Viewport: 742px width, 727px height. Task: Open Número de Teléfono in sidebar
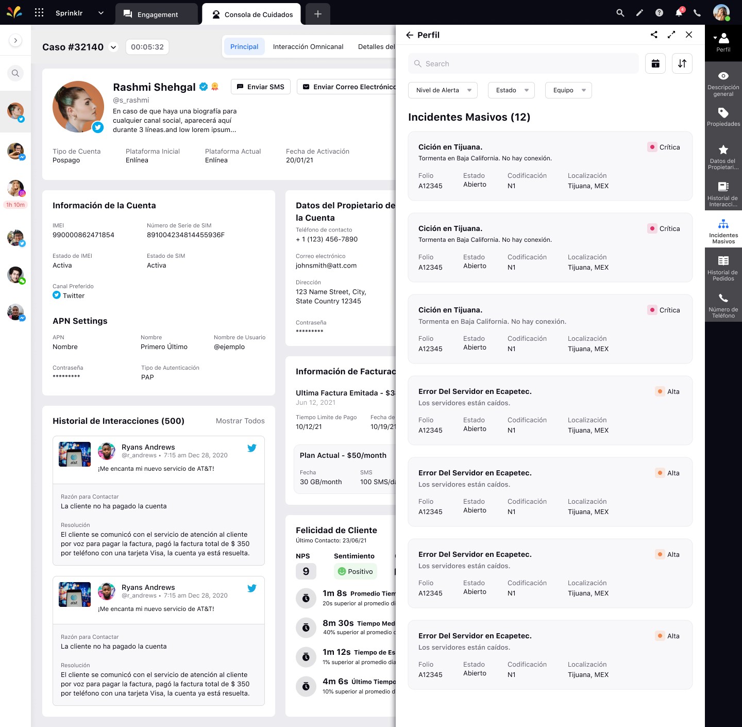[723, 305]
